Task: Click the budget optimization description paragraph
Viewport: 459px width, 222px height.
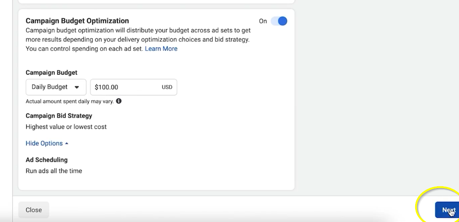Action: 138,40
